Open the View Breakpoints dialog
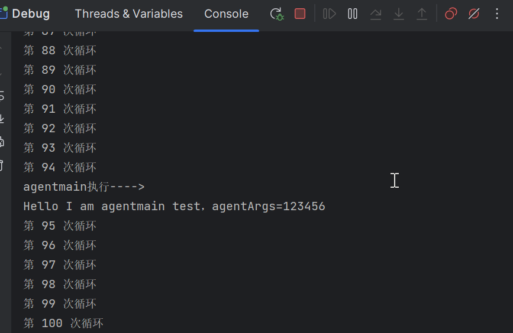Viewport: 513px width, 333px height. click(451, 14)
